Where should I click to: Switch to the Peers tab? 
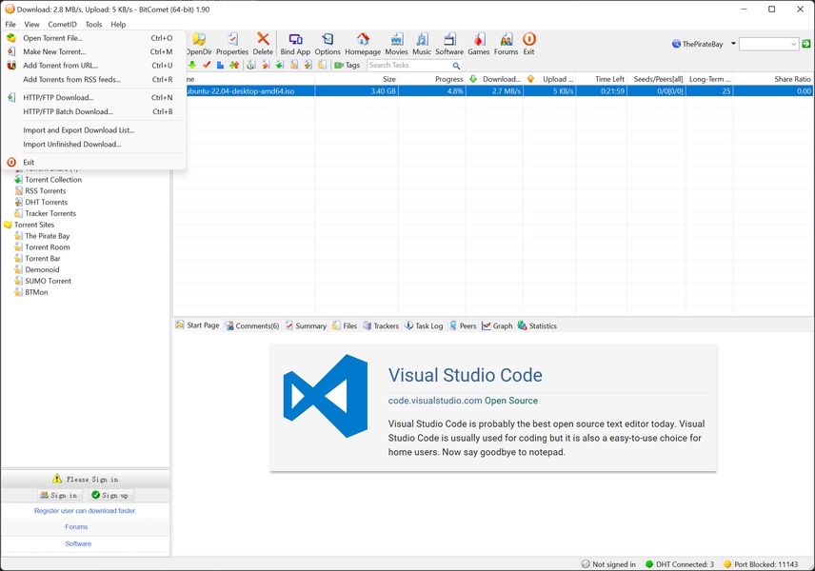[x=462, y=325]
